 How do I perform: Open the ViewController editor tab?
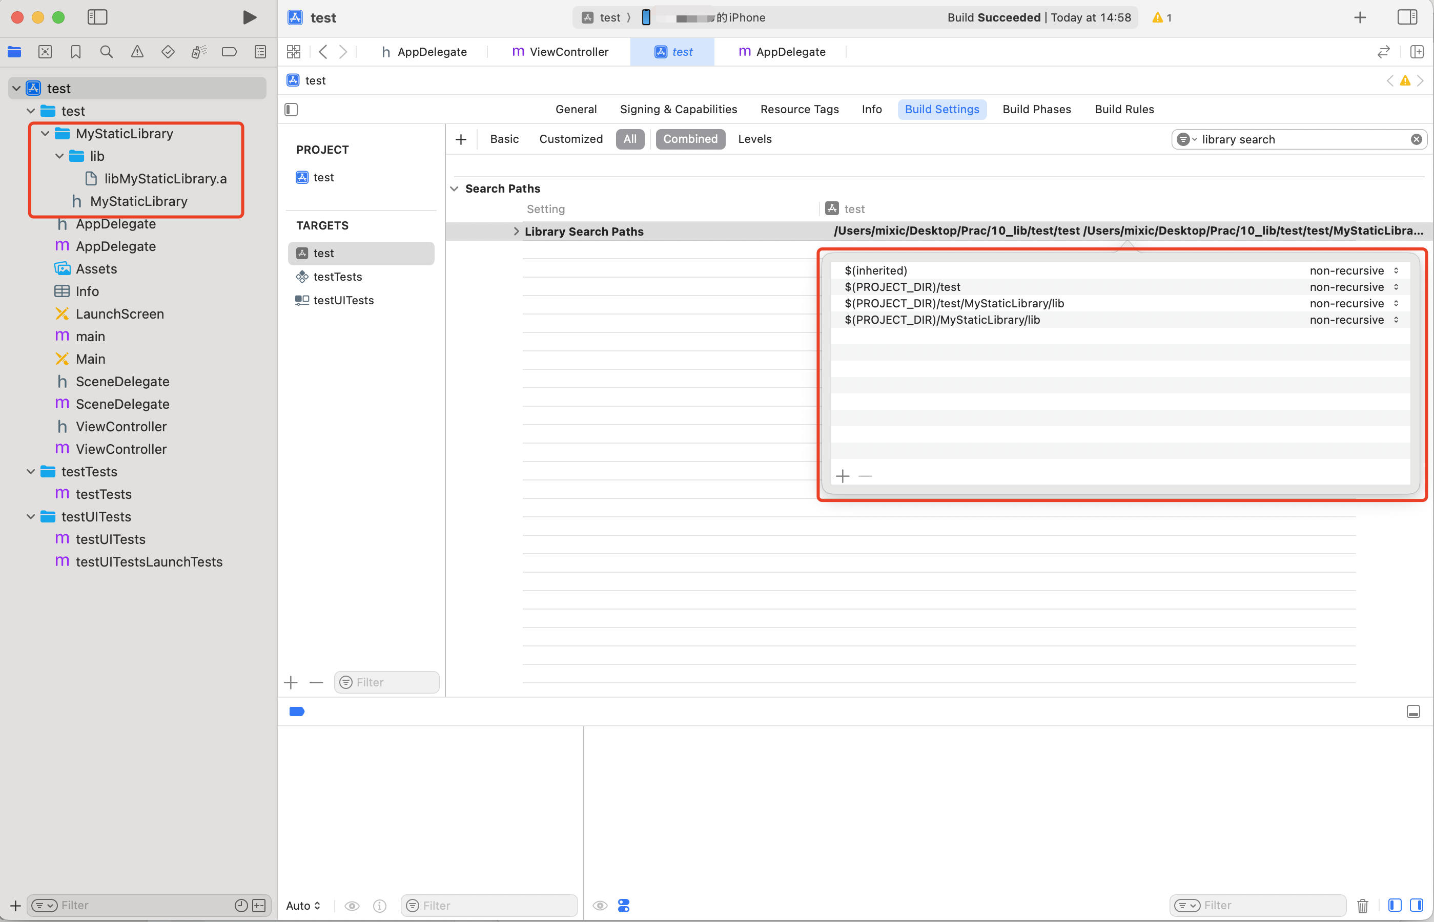coord(561,52)
